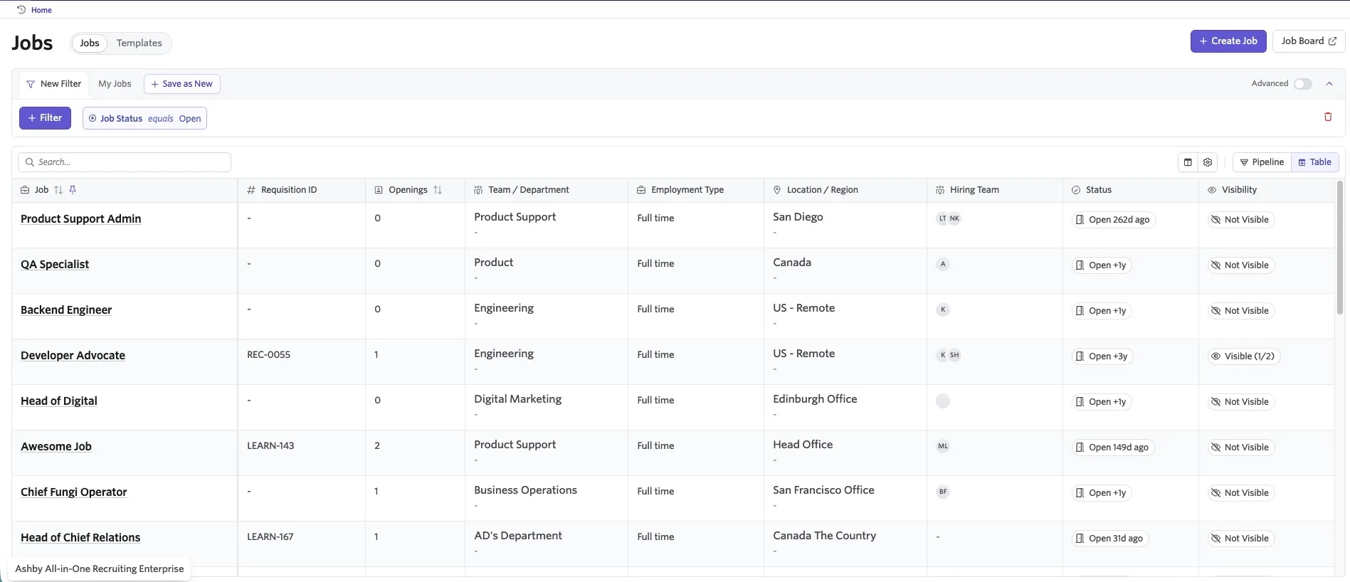Toggle visibility for Head of Digital
The image size is (1350, 582).
pos(1240,402)
